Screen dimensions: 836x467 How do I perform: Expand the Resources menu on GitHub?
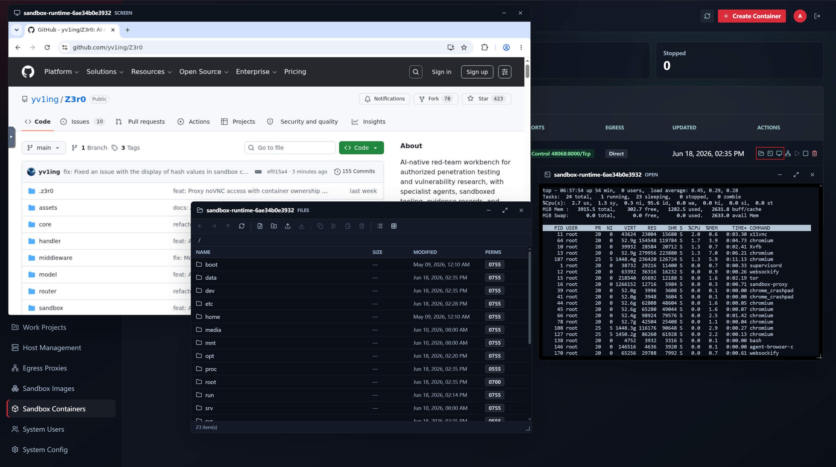coord(151,71)
